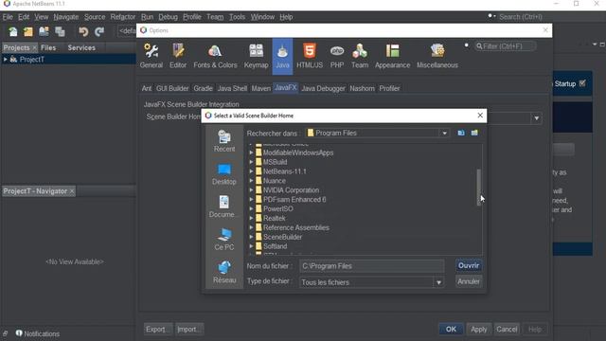
Task: Go to Documents location in file chooser
Action: point(224,206)
